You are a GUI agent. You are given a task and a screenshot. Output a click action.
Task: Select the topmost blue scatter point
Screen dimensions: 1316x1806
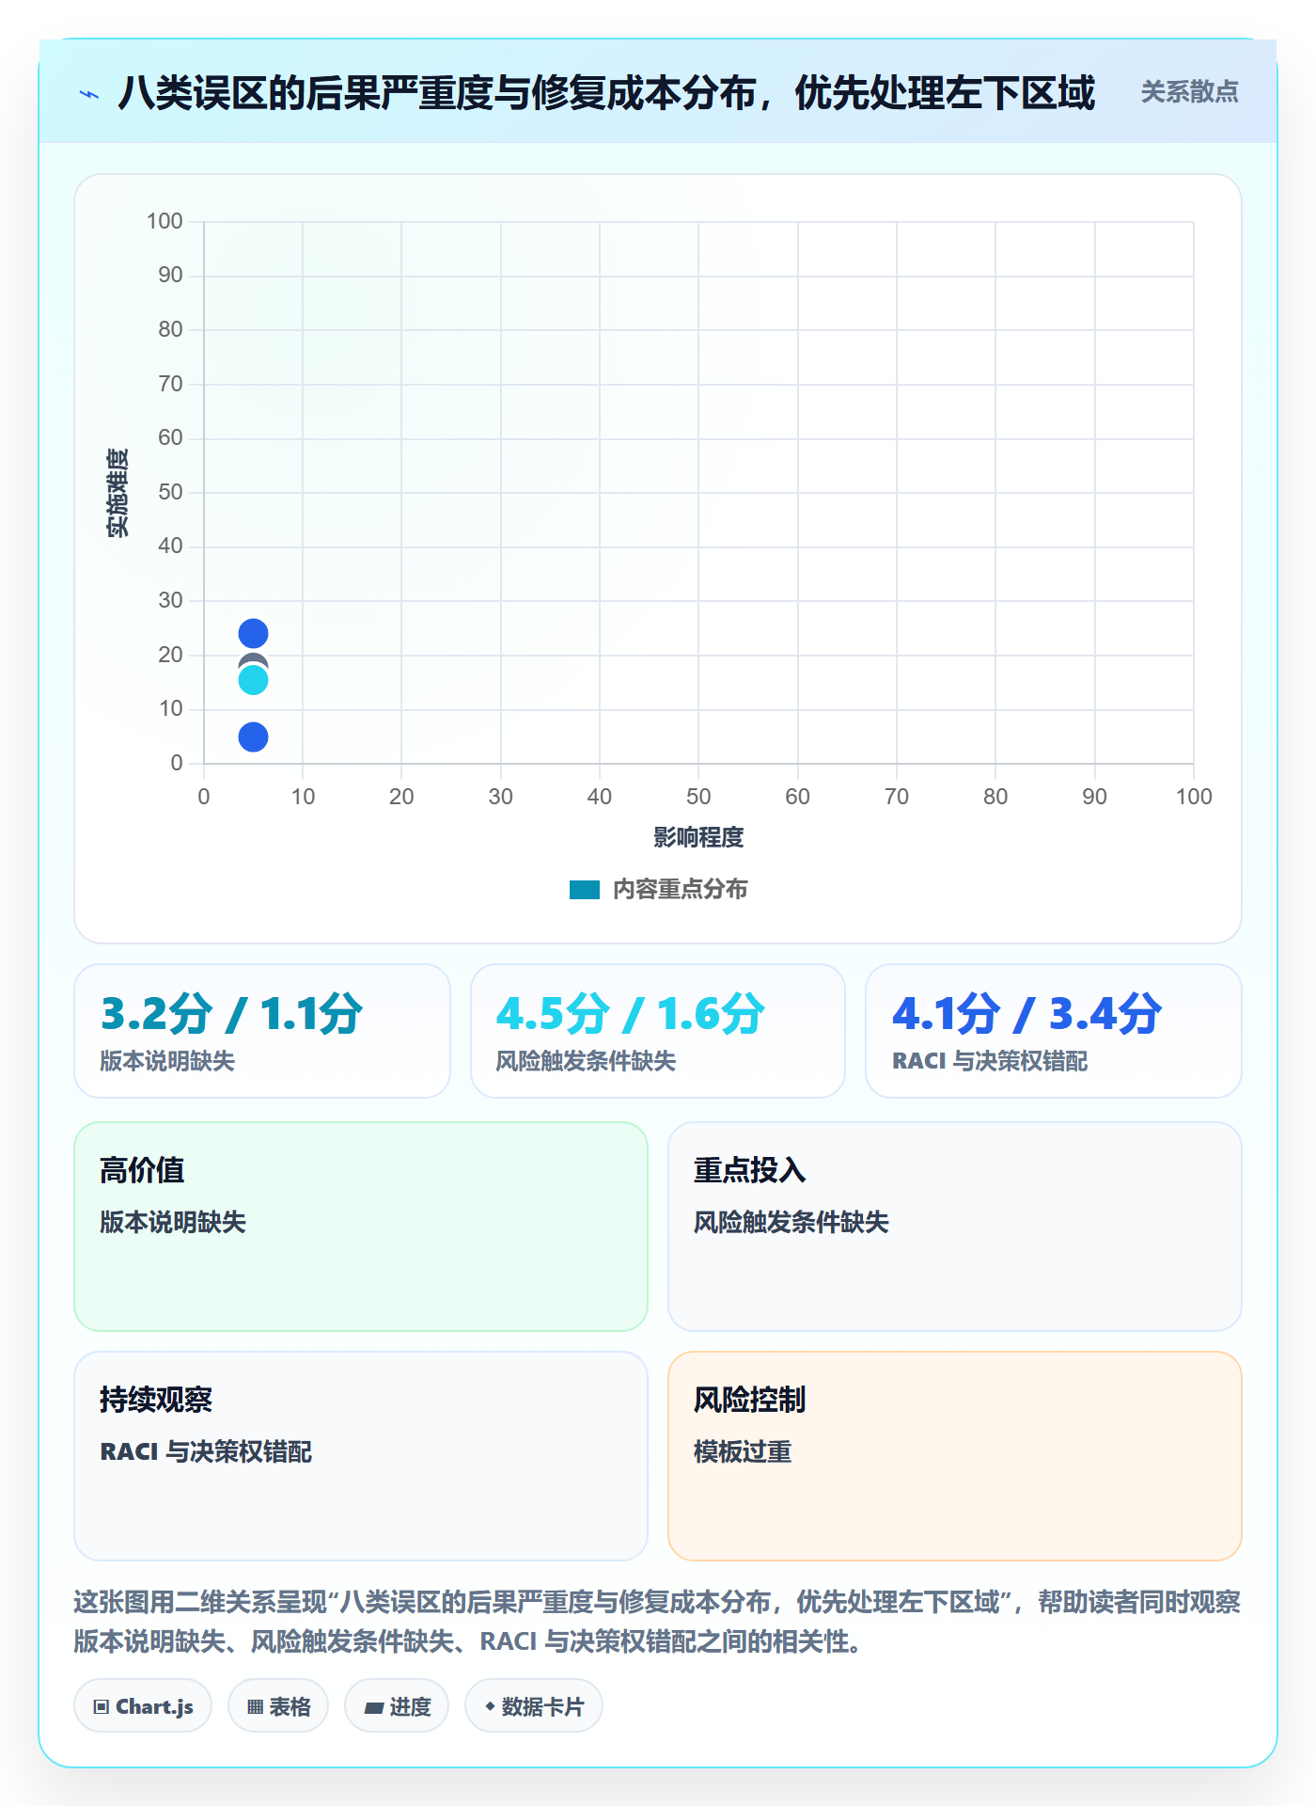tap(253, 634)
